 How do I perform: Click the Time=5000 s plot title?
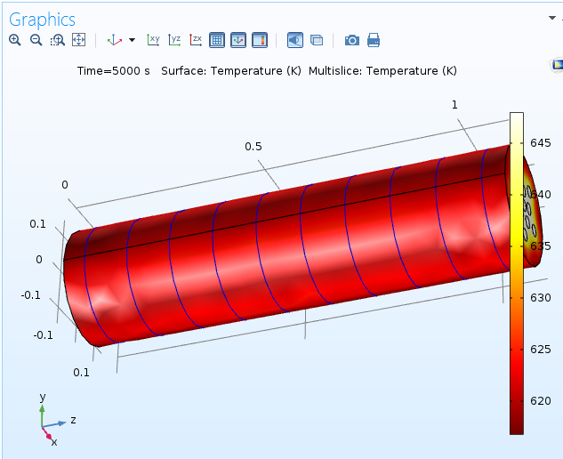tap(114, 71)
